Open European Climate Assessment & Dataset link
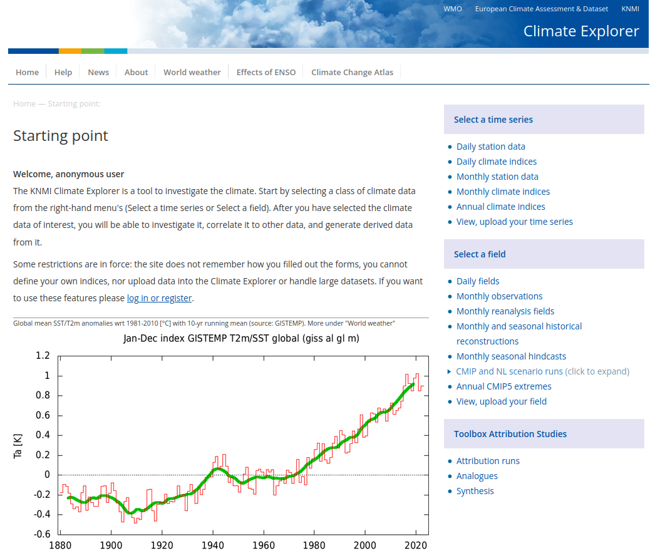 pyautogui.click(x=541, y=9)
